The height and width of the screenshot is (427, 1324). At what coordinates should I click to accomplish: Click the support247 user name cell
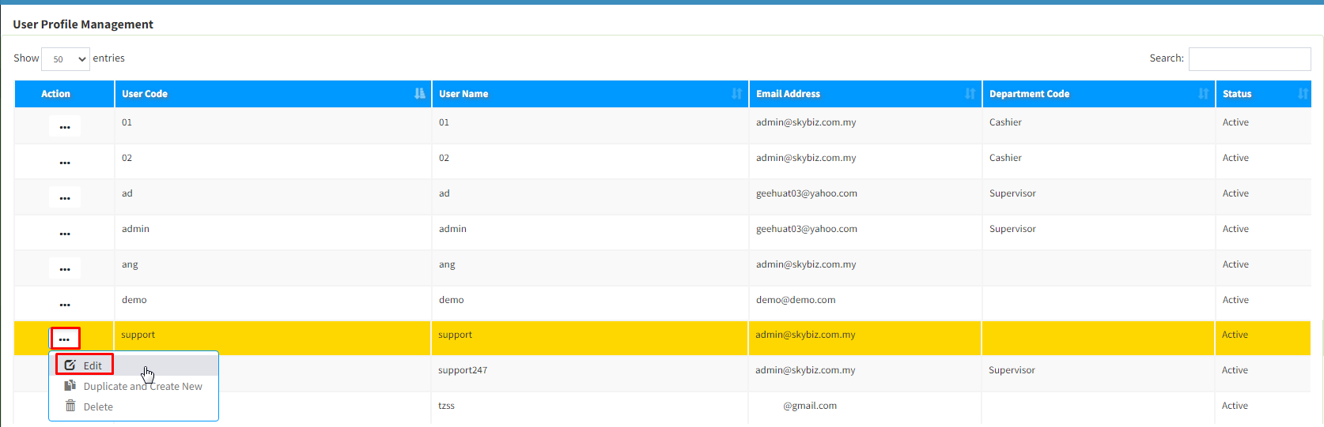coord(463,370)
